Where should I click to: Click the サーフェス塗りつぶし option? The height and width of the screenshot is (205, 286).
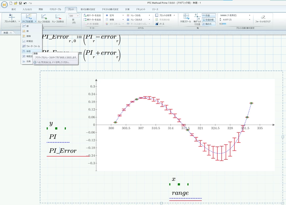pyautogui.click(x=138, y=24)
